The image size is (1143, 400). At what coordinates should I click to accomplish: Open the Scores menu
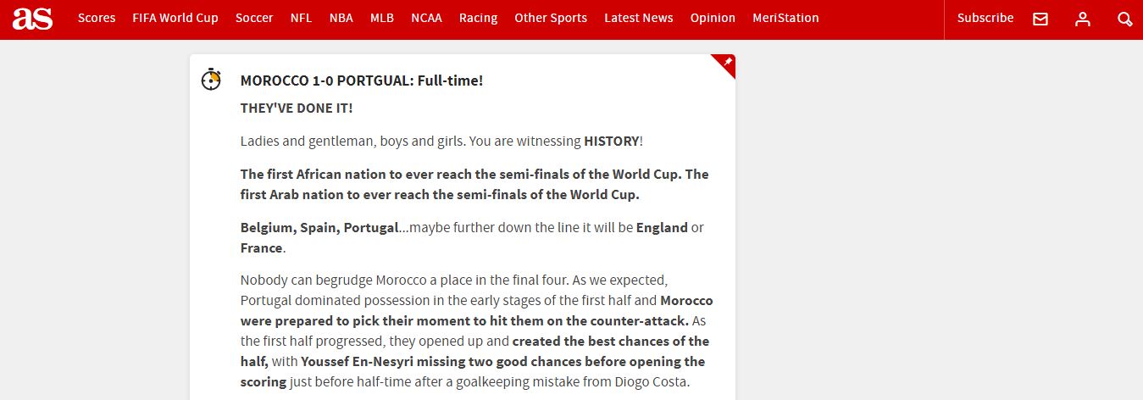pyautogui.click(x=97, y=18)
